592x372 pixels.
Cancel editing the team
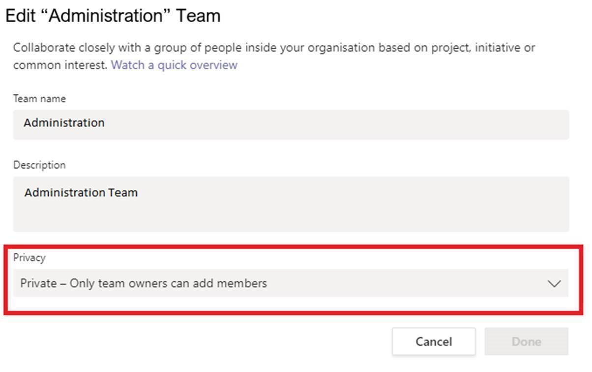pyautogui.click(x=434, y=341)
